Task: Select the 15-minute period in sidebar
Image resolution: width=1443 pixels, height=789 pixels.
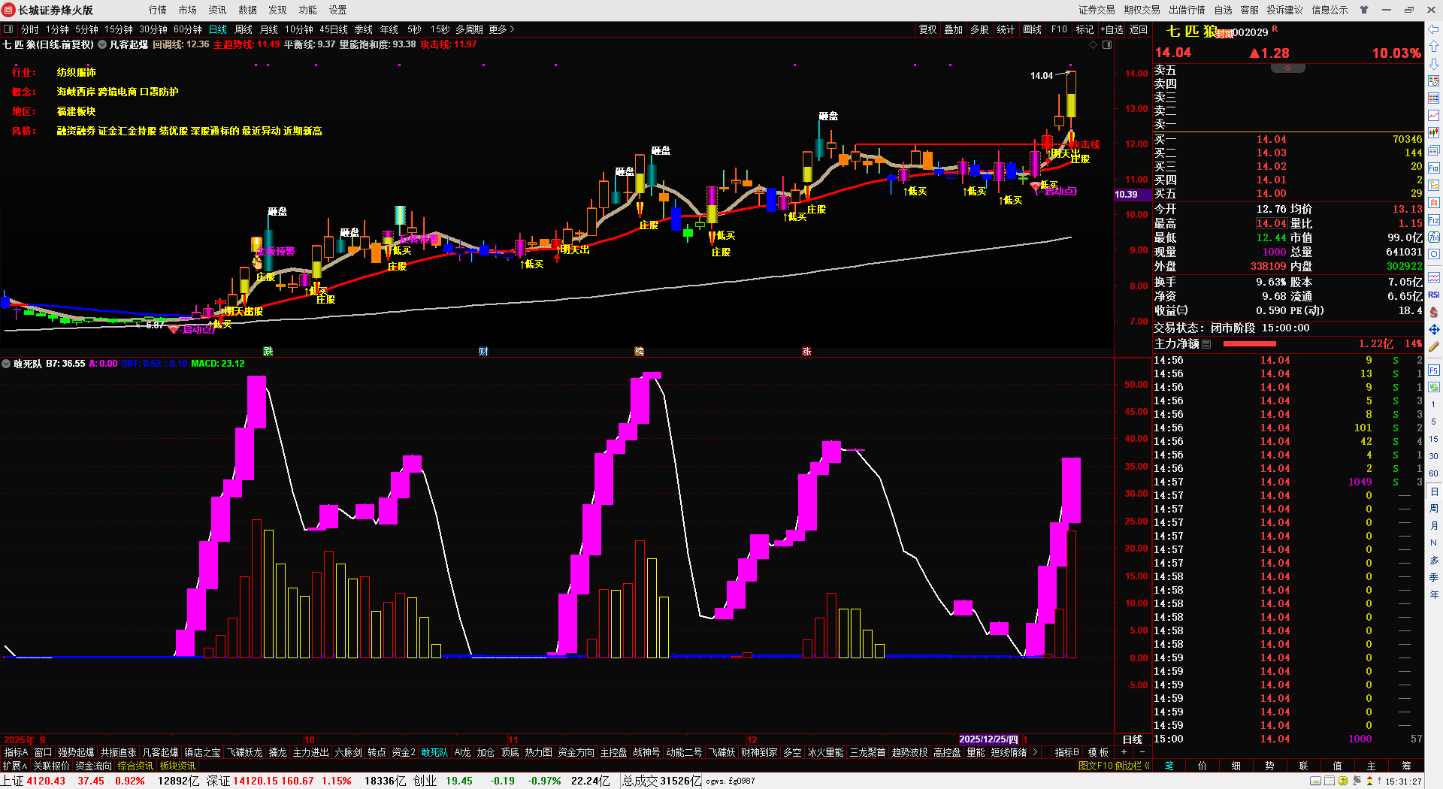Action: 1433,439
